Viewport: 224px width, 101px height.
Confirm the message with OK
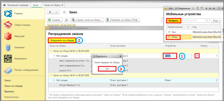[x=107, y=69]
